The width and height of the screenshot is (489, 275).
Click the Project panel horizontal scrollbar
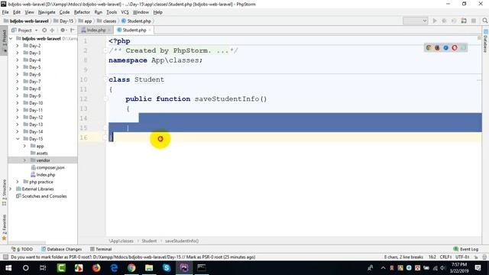[28, 243]
